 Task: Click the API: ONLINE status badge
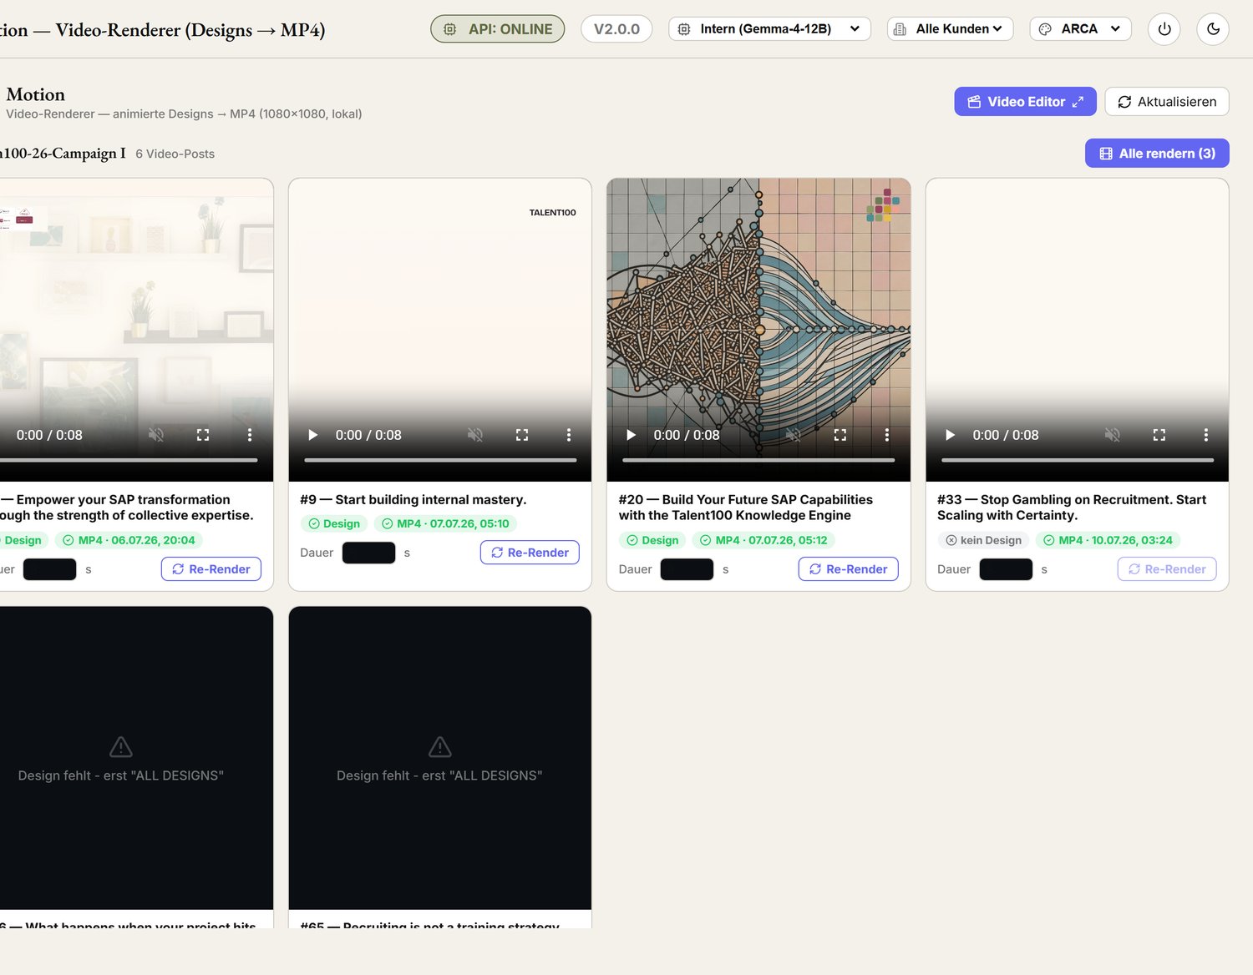(498, 29)
